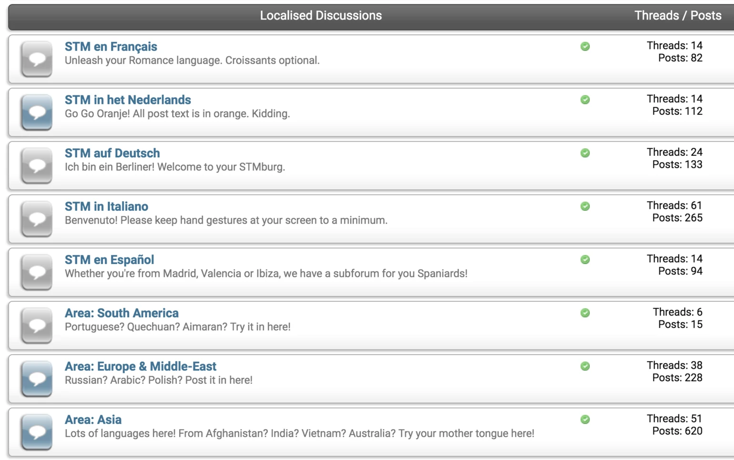This screenshot has width=734, height=460.
Task: Click the Area: Asia speech bubble icon
Action: pos(36,432)
